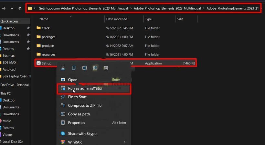This screenshot has height=145, width=265.
Task: Click the Skype icon in context menu
Action: click(x=63, y=133)
